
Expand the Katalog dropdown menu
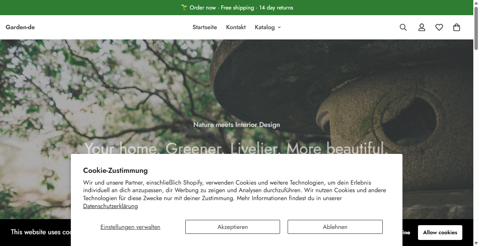pyautogui.click(x=268, y=27)
